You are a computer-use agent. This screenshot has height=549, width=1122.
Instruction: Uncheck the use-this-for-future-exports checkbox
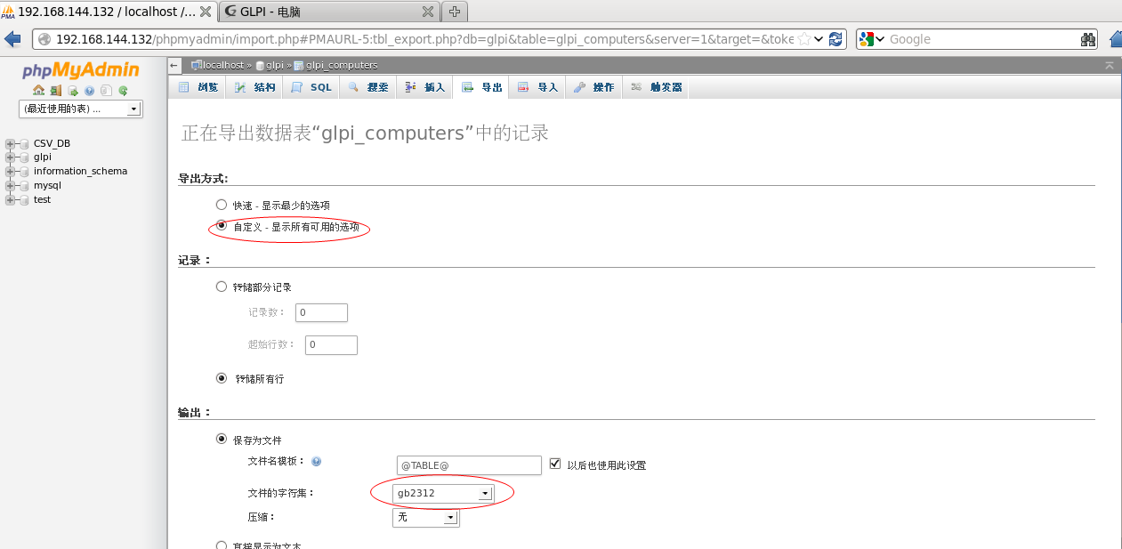(555, 464)
